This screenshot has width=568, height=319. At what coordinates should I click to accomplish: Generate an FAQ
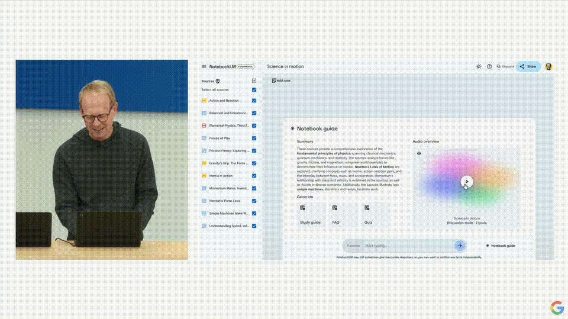[x=343, y=215]
